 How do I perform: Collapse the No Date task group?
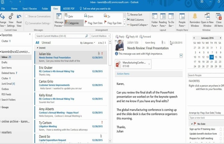coord(192,124)
